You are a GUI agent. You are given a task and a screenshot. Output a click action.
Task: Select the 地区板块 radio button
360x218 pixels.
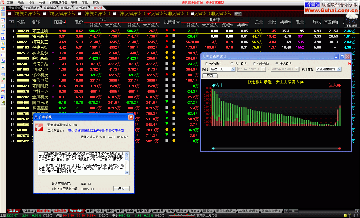point(232,64)
